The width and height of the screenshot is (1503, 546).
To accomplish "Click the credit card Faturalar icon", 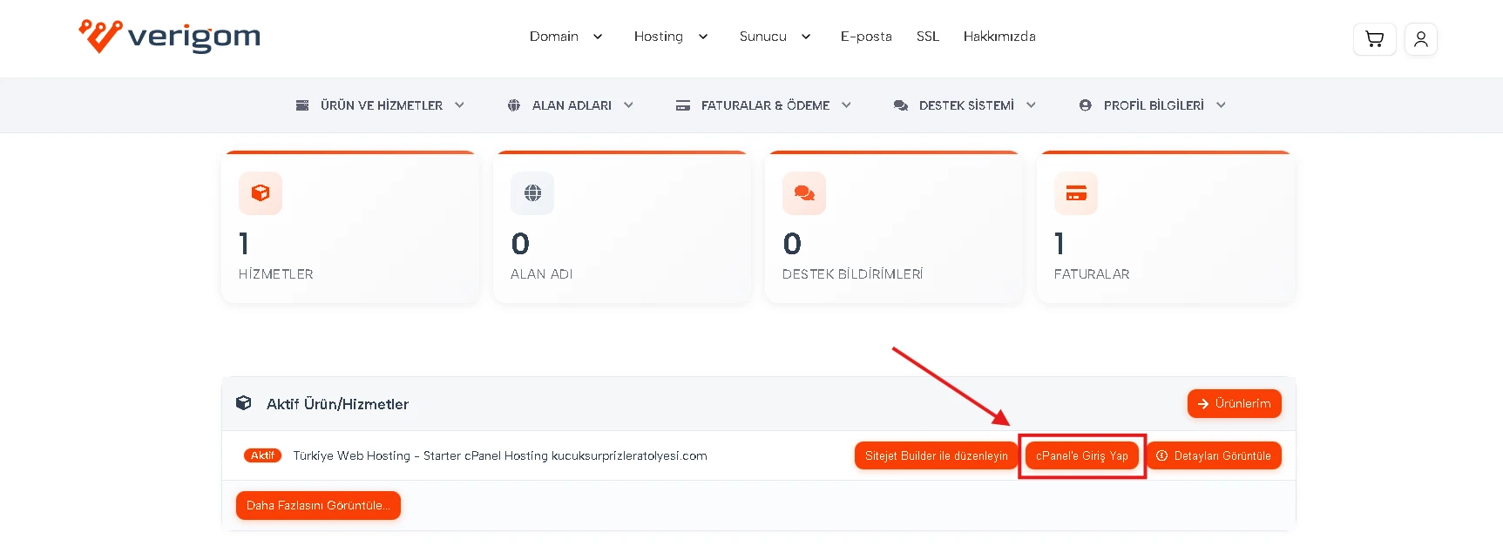I will click(1076, 193).
